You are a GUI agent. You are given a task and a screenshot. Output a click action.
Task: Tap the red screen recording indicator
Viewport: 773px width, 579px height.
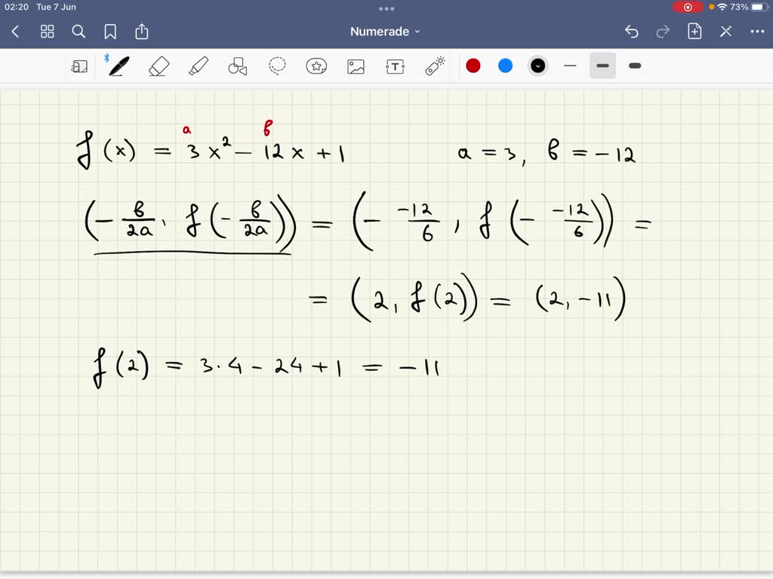(688, 7)
